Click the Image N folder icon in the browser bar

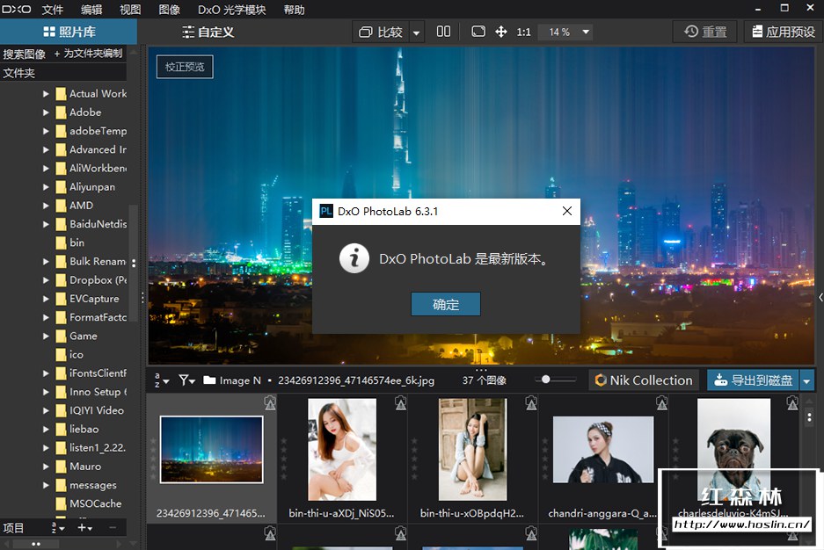(x=209, y=380)
